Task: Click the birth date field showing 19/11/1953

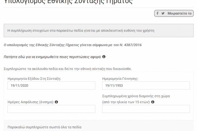Action: (x=146, y=85)
